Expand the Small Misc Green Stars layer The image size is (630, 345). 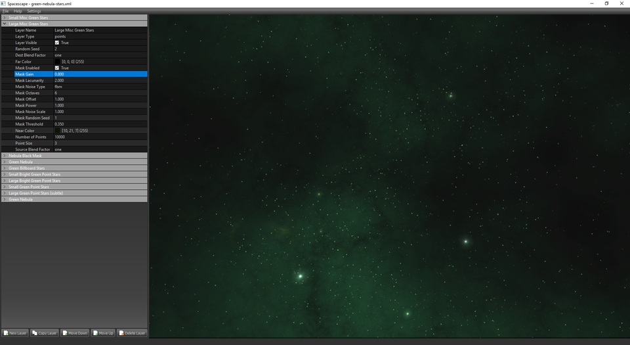(x=5, y=18)
